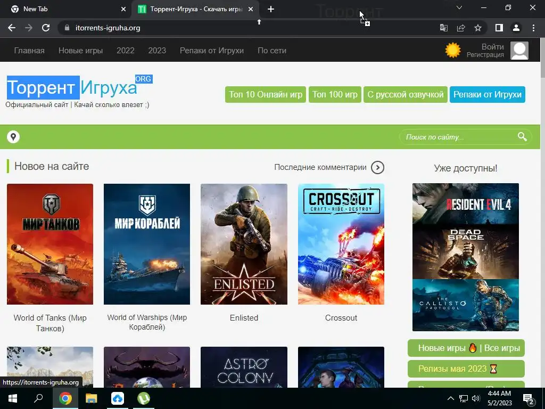Open Windows taskbar search

[x=38, y=398]
